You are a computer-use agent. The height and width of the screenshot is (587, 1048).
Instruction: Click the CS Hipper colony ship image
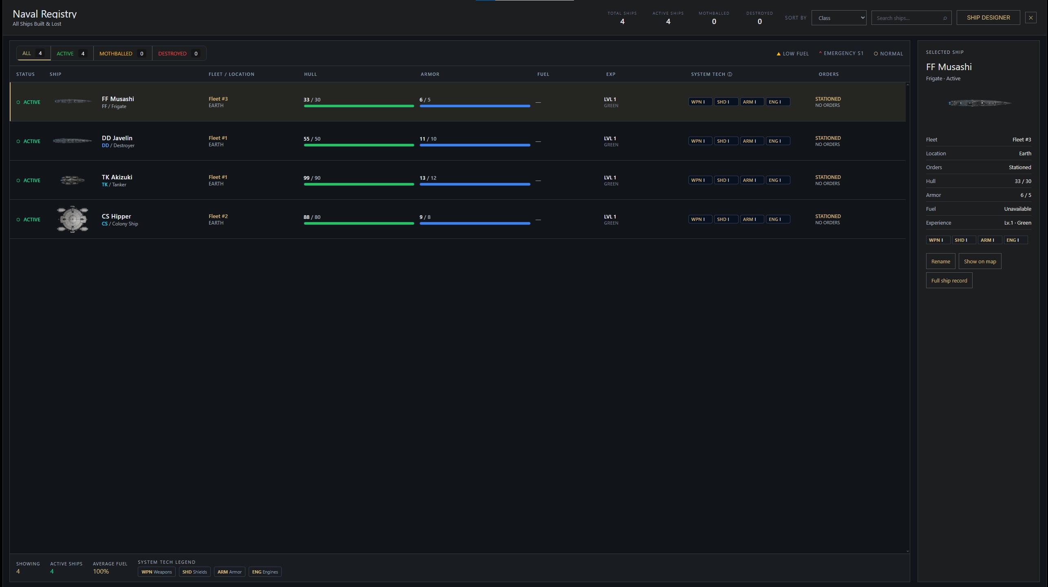coord(73,219)
